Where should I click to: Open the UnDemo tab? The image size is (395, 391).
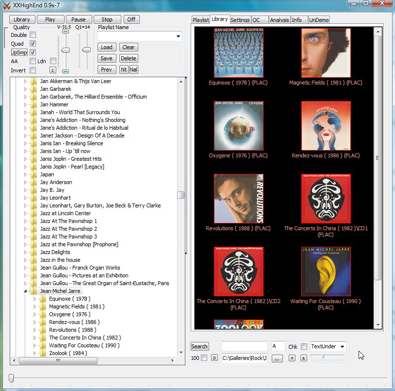point(319,19)
